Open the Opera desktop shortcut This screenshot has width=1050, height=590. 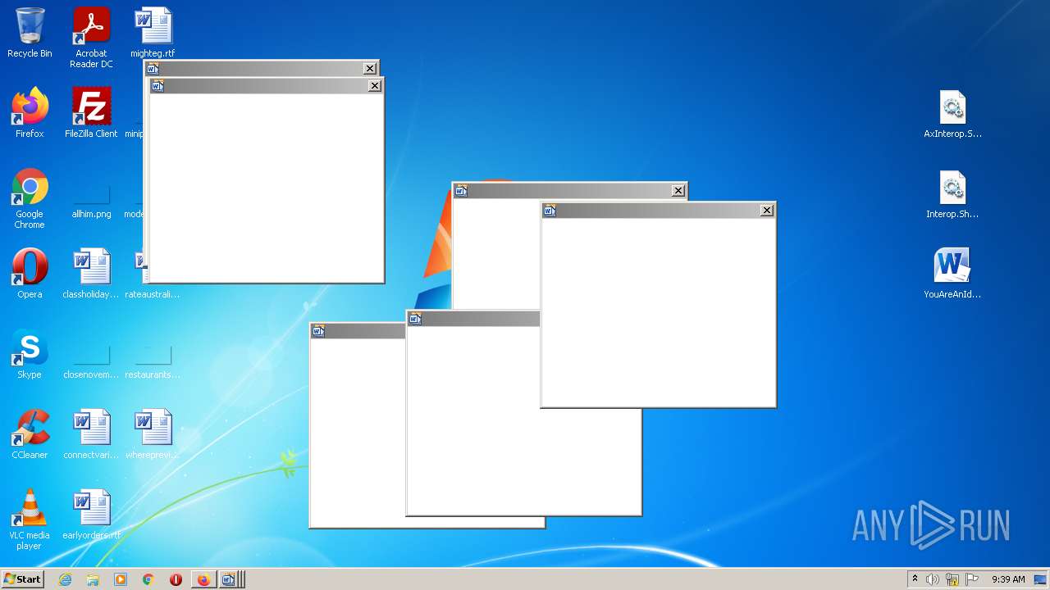pyautogui.click(x=30, y=274)
